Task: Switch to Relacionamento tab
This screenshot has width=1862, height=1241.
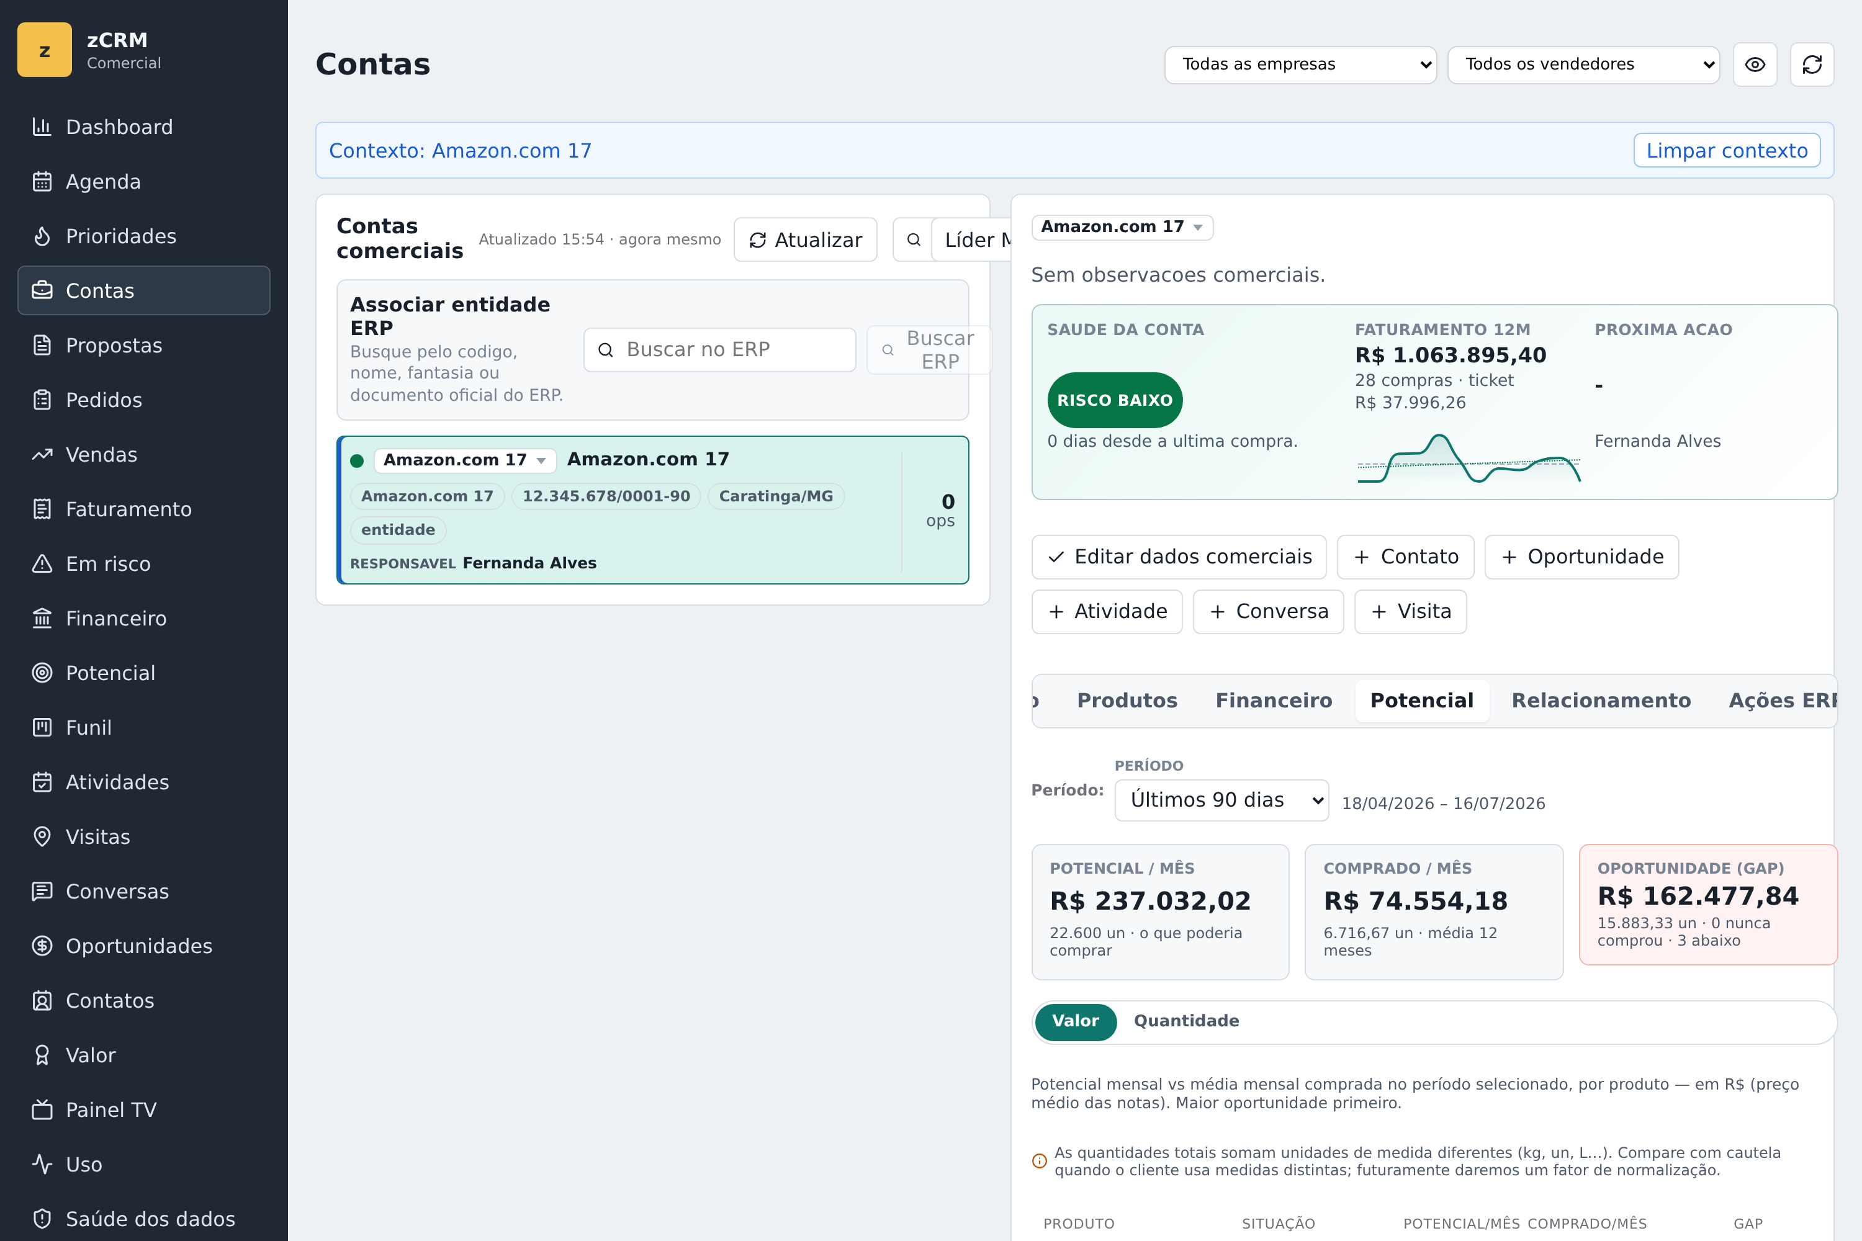Action: click(x=1601, y=701)
